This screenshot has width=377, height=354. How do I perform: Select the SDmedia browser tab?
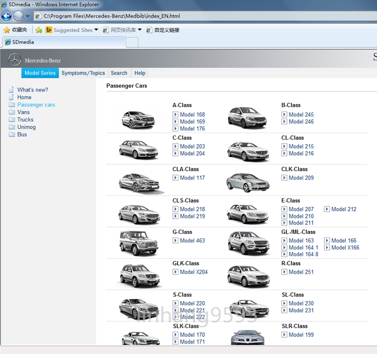(x=64, y=42)
